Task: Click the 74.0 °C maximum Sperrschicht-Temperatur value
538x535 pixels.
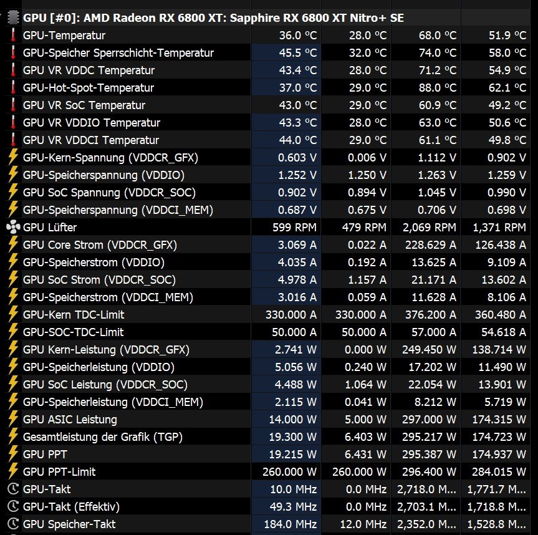Action: [438, 53]
